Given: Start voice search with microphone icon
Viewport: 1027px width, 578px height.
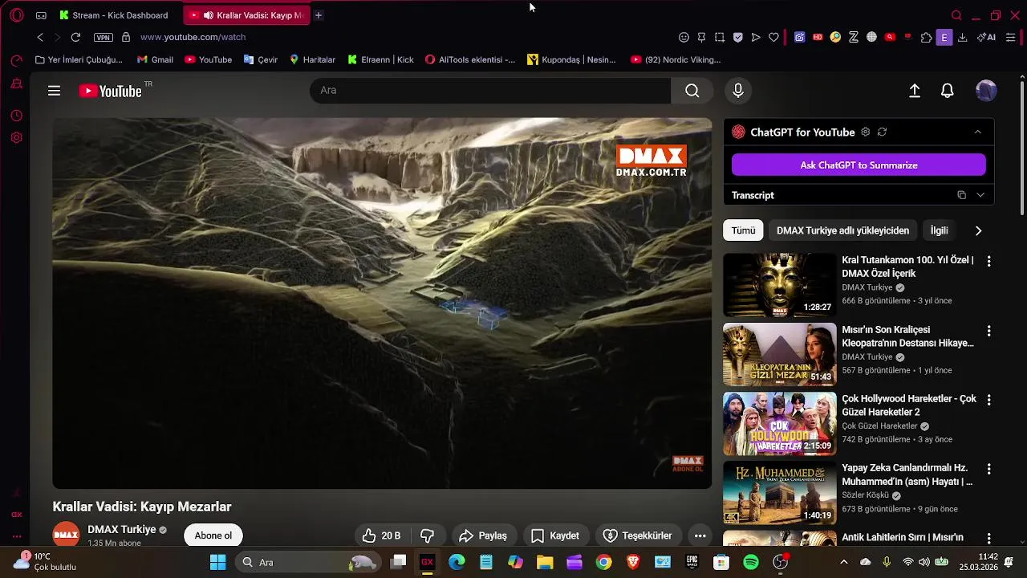Looking at the screenshot, I should (738, 91).
